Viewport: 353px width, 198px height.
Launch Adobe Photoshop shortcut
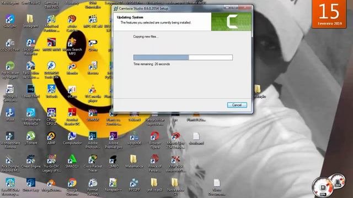click(x=93, y=141)
